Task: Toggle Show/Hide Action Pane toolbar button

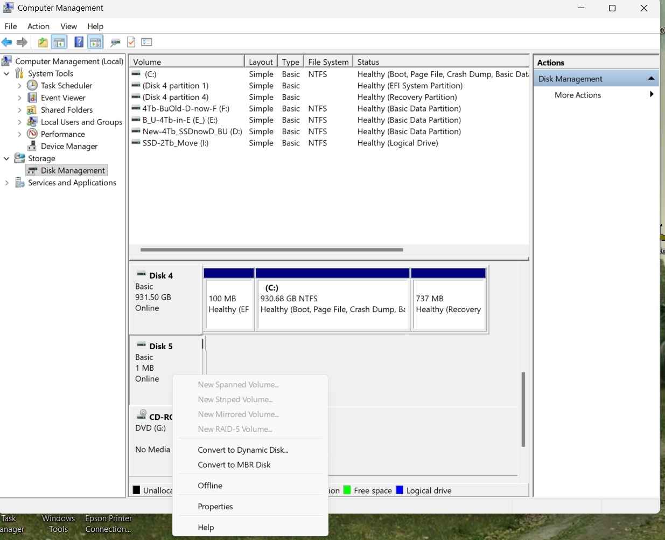Action: point(95,42)
